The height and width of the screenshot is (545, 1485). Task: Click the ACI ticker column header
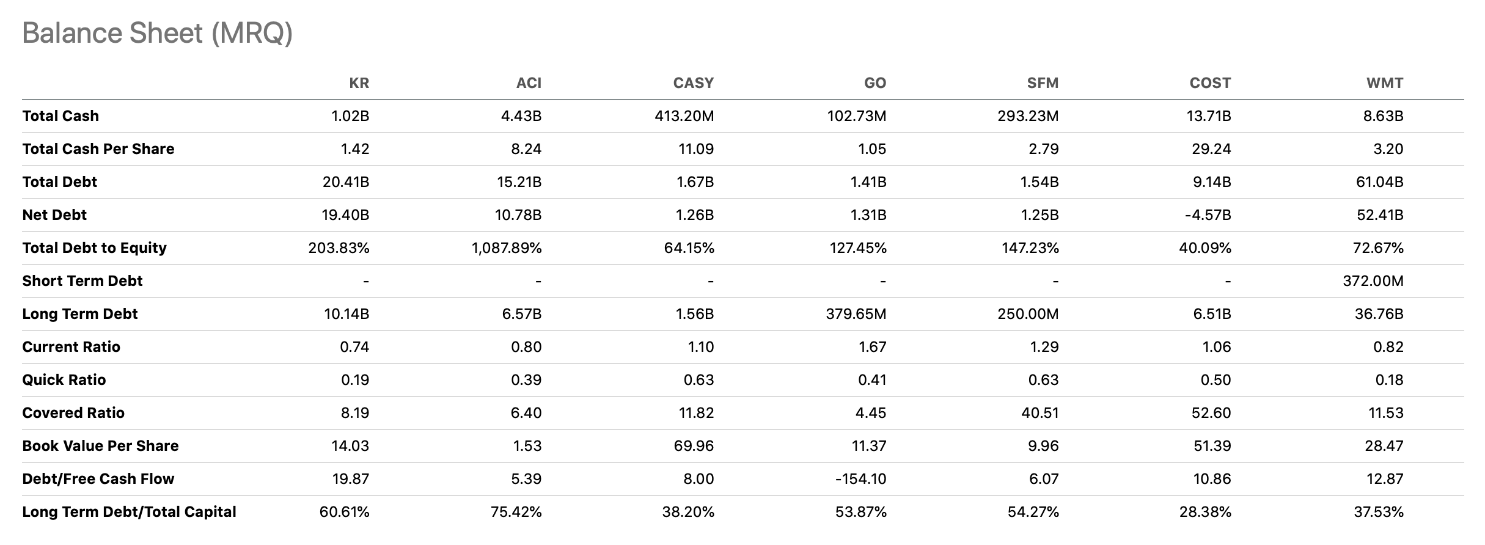tap(529, 83)
